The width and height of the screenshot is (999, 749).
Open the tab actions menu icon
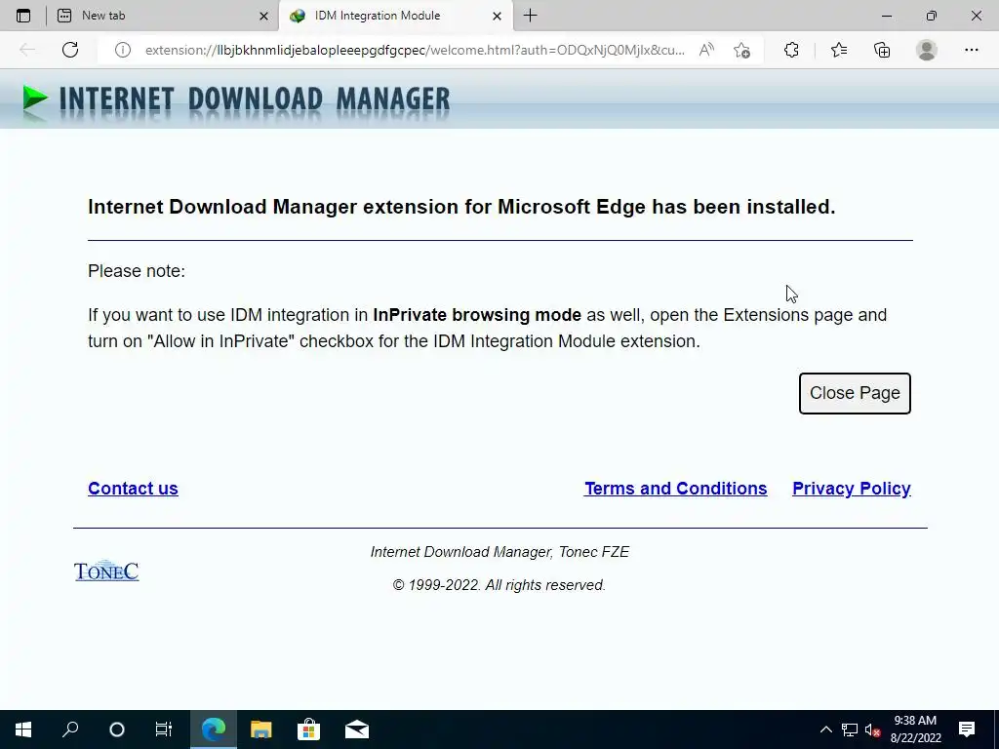point(23,16)
